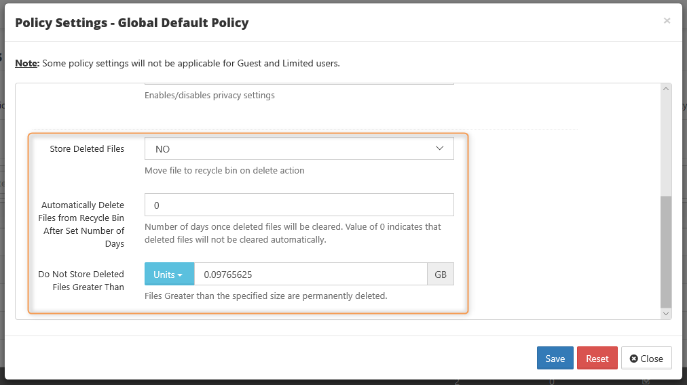Focus the recycle bin days input field
Image resolution: width=687 pixels, height=385 pixels.
point(299,205)
